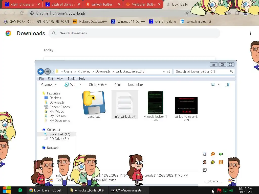Open the Explorer address bar history dropdown

pos(164,72)
